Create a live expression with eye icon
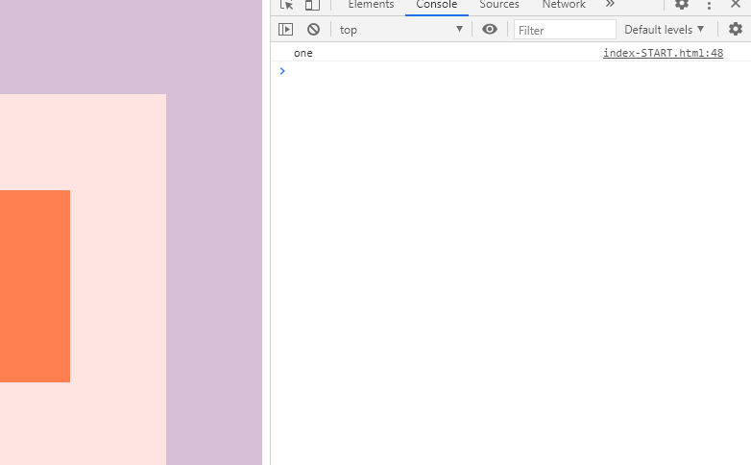Screen dimensions: 751x465 pyautogui.click(x=490, y=29)
